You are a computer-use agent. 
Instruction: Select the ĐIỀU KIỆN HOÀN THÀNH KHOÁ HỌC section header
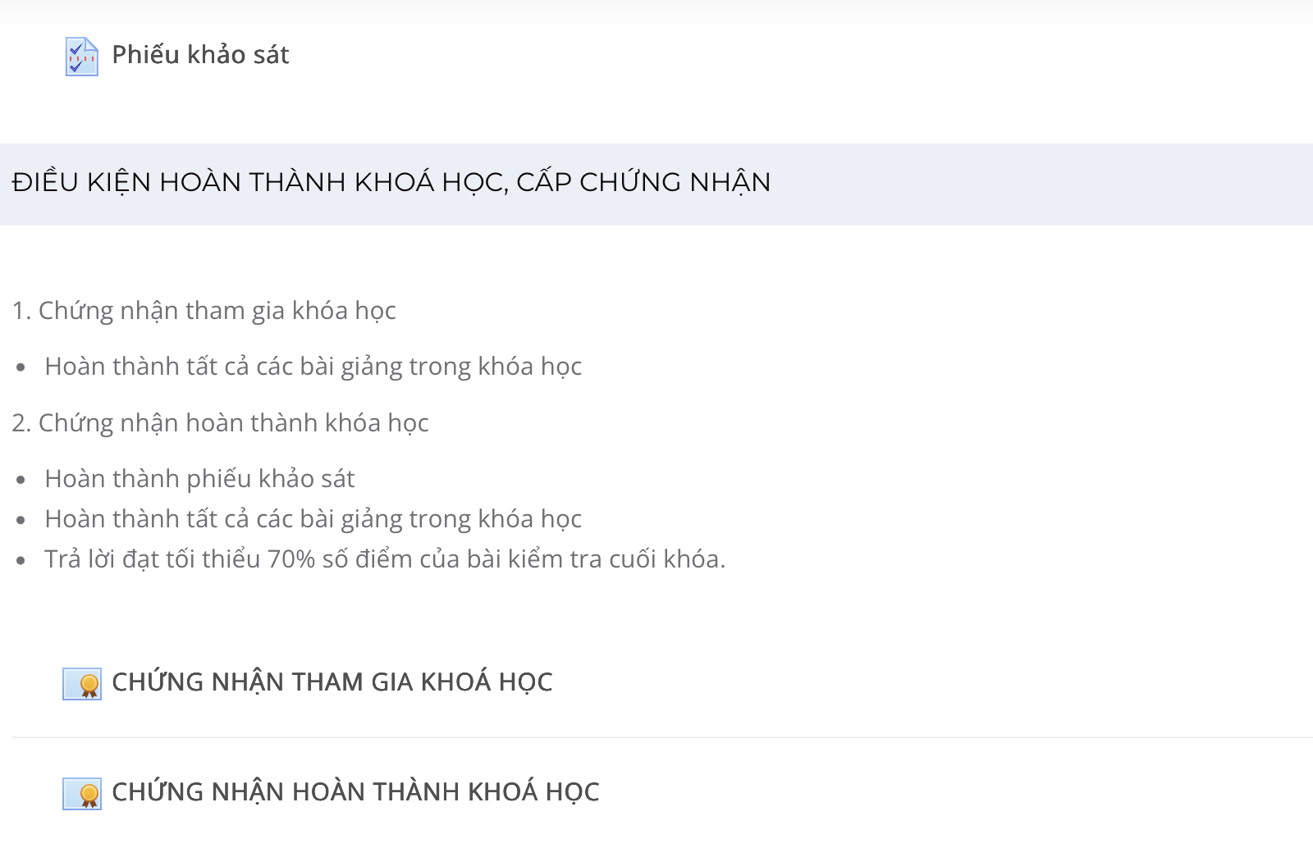coord(656,184)
